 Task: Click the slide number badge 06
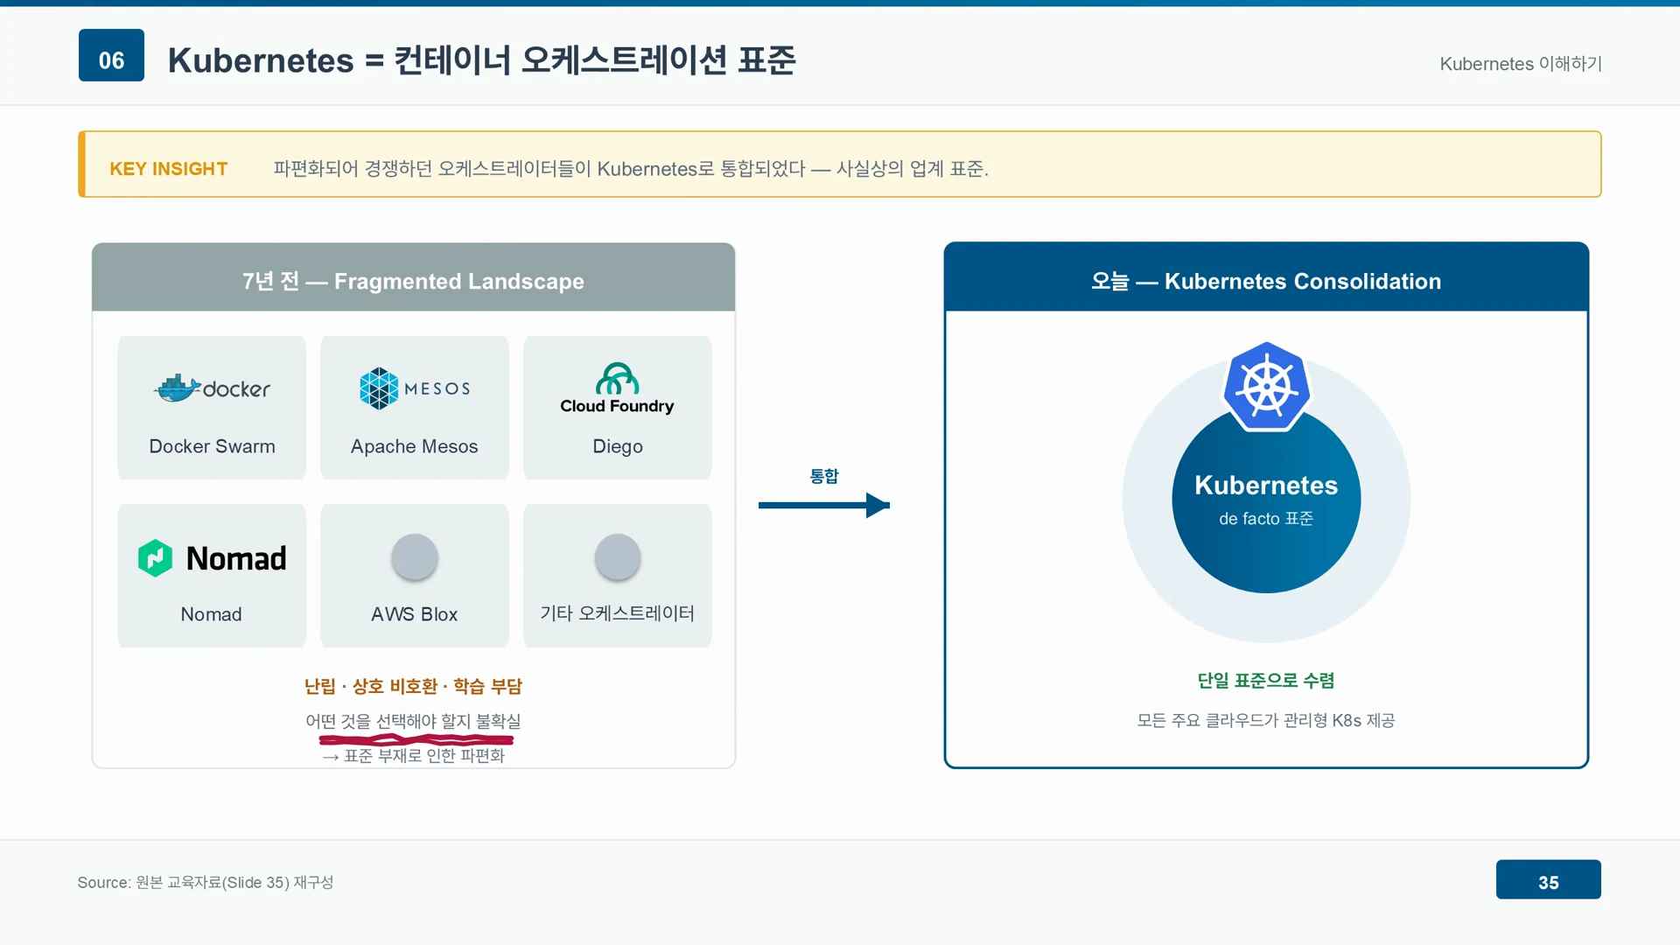point(111,55)
